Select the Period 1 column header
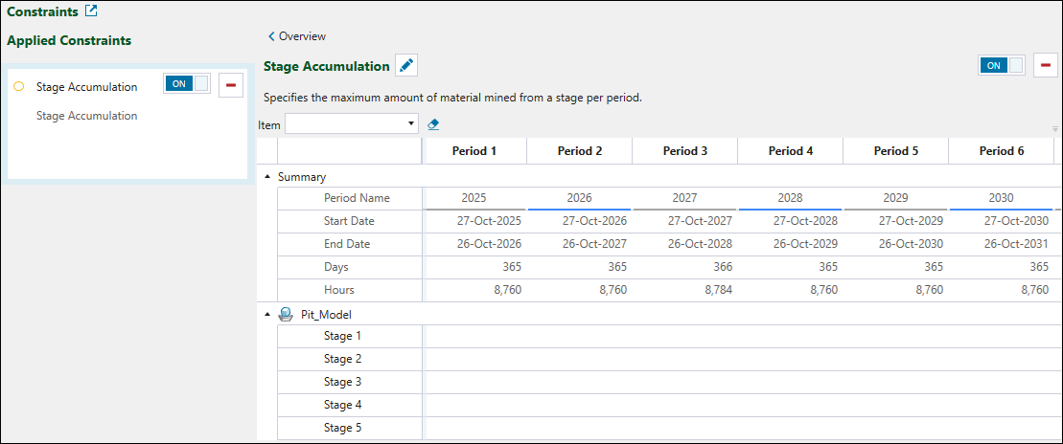 [x=474, y=151]
